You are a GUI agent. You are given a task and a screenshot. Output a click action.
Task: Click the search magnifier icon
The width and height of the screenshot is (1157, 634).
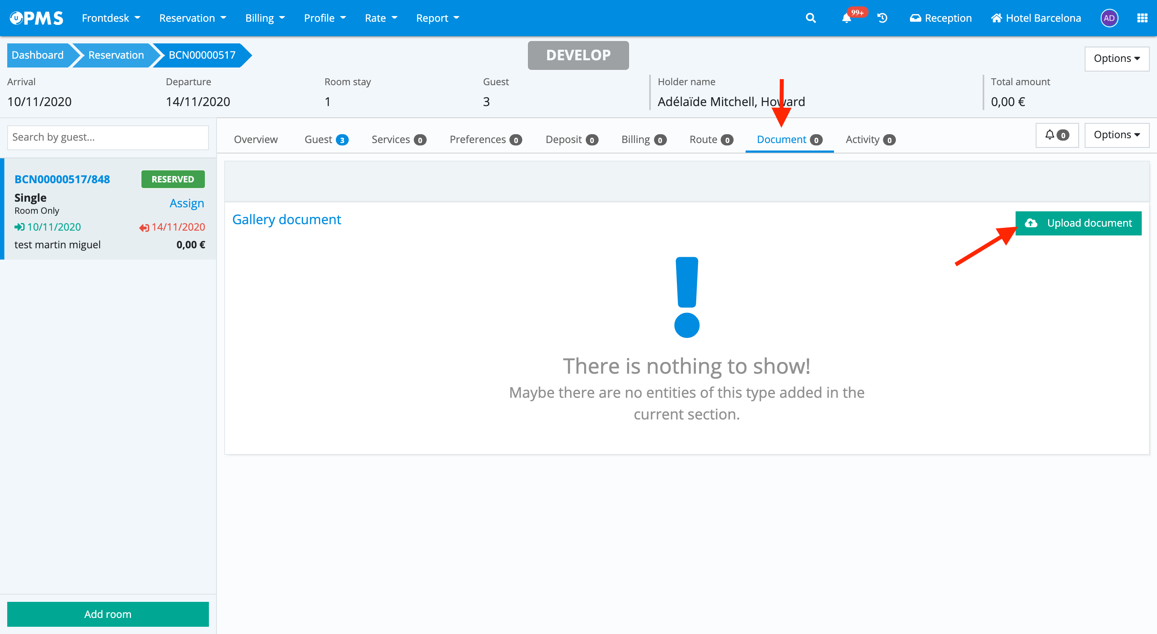click(x=810, y=18)
